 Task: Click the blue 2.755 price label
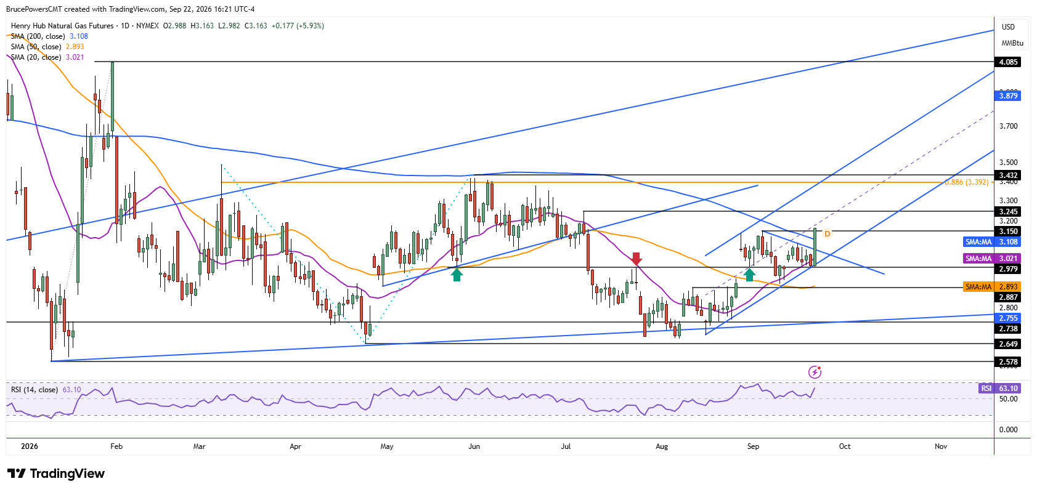pos(1008,318)
